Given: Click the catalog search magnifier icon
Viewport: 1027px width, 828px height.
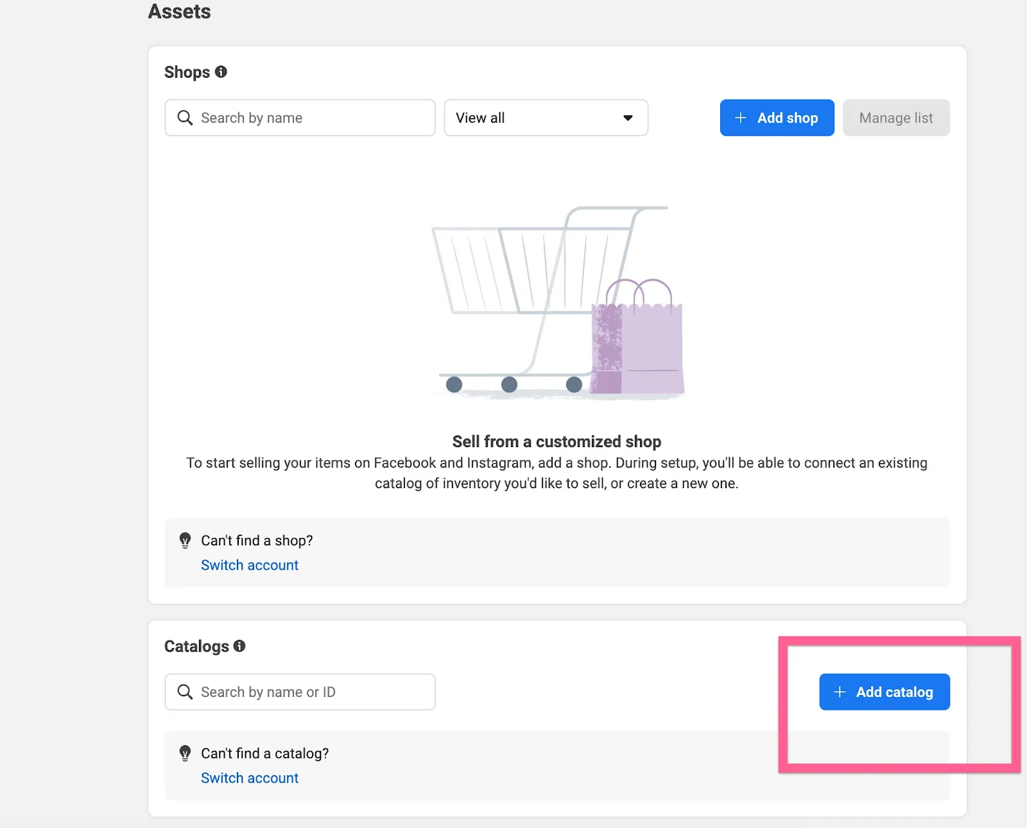Looking at the screenshot, I should [185, 692].
